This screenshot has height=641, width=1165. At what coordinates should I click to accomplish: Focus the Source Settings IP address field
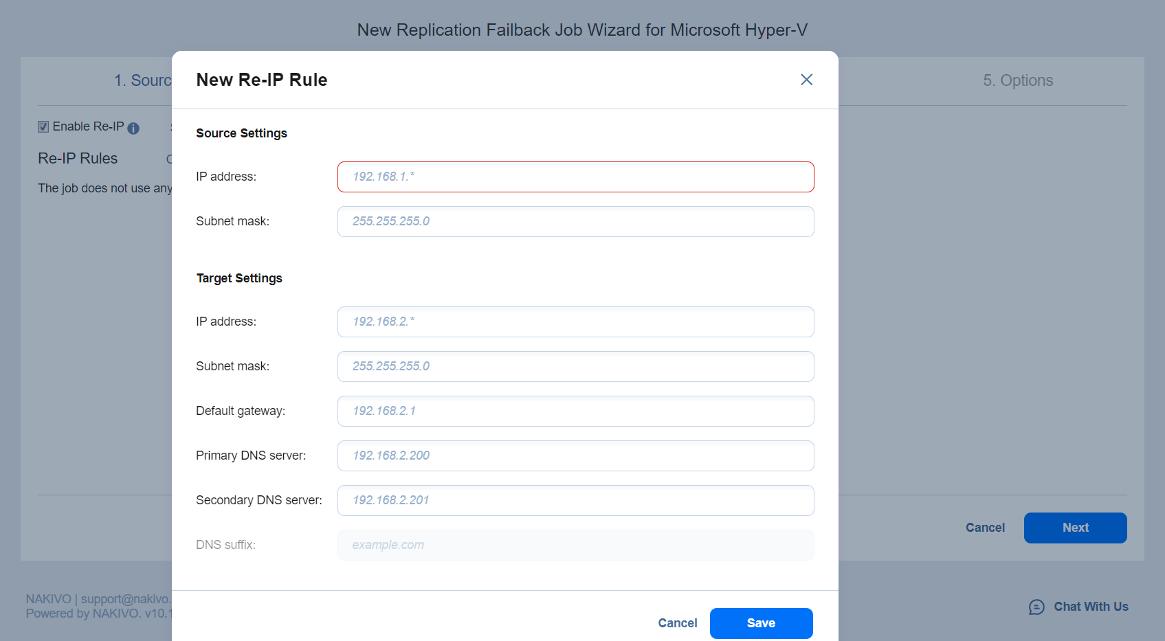coord(575,177)
